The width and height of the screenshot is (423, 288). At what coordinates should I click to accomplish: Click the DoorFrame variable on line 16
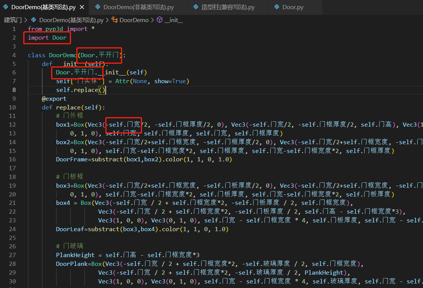click(x=72, y=159)
